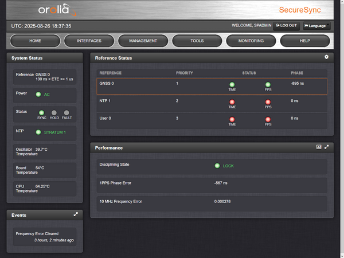Click the STATUS column header
344x258 pixels.
(x=249, y=73)
